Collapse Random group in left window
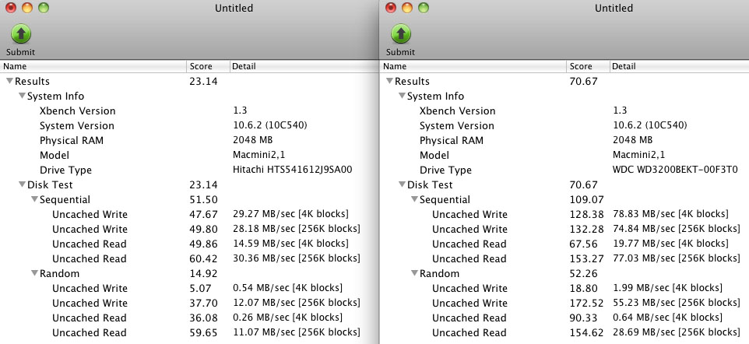 (34, 273)
